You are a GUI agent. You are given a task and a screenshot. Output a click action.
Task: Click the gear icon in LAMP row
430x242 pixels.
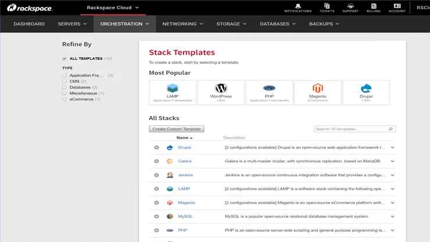click(156, 189)
